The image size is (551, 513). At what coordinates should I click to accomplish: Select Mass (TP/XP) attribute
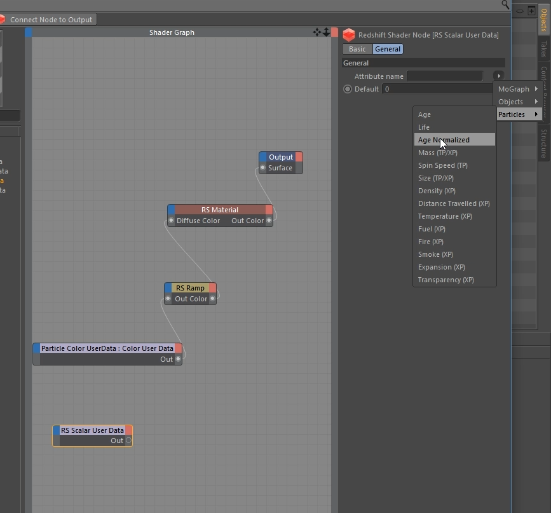pyautogui.click(x=454, y=153)
